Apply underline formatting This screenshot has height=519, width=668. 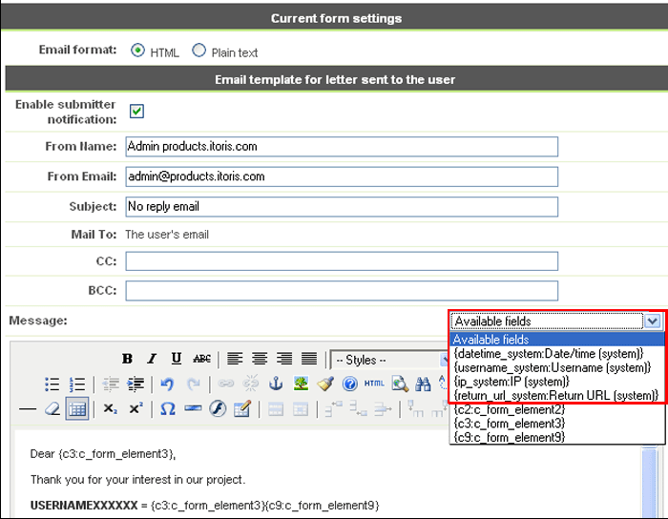(x=177, y=359)
